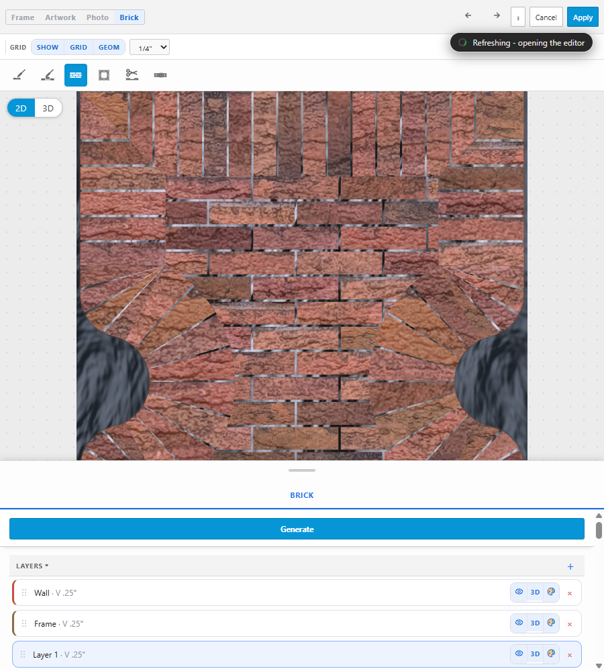Open the three-dot more options menu
604x671 pixels.
tap(518, 17)
